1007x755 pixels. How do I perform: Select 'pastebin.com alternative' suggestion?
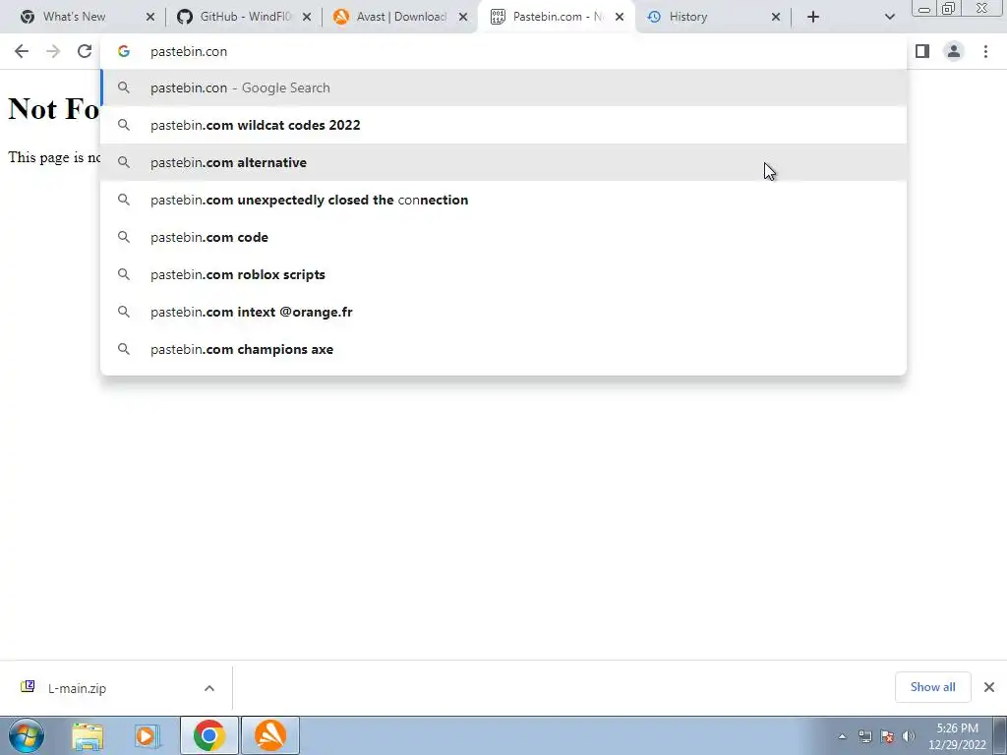503,162
